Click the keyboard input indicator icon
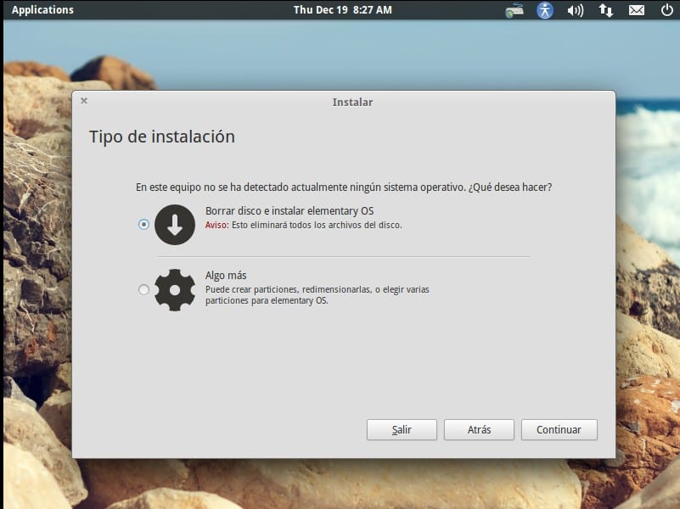Screen dimensions: 680x509 (514, 10)
